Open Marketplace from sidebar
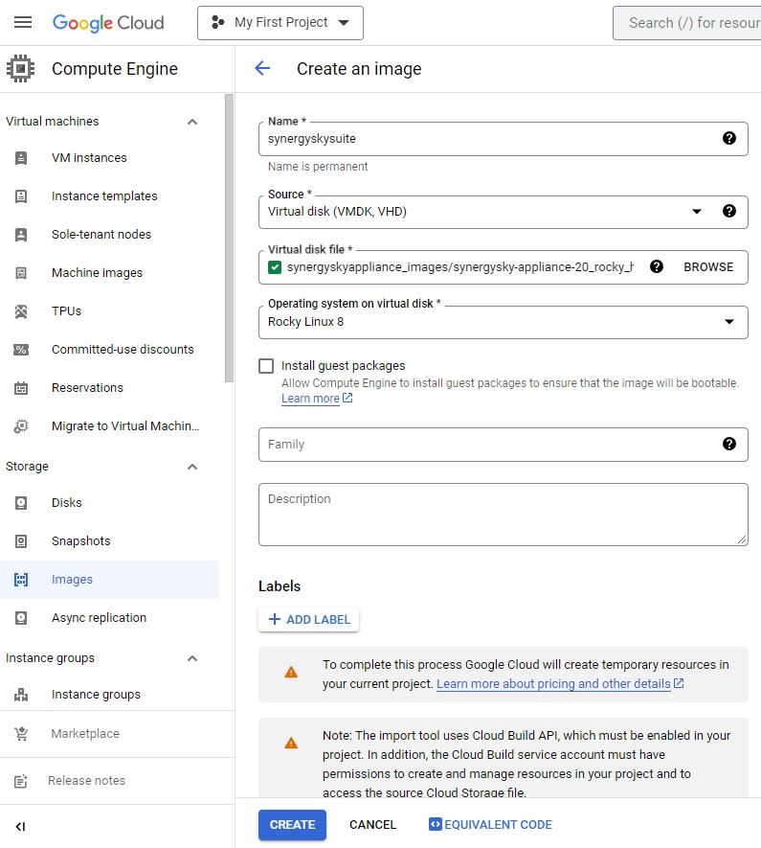Screen dimensions: 761x848 pyautogui.click(x=85, y=733)
